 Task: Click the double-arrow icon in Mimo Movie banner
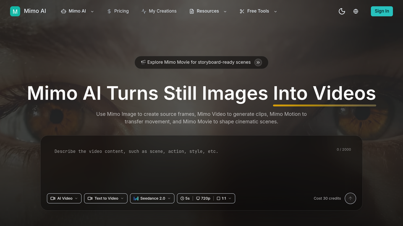258,62
